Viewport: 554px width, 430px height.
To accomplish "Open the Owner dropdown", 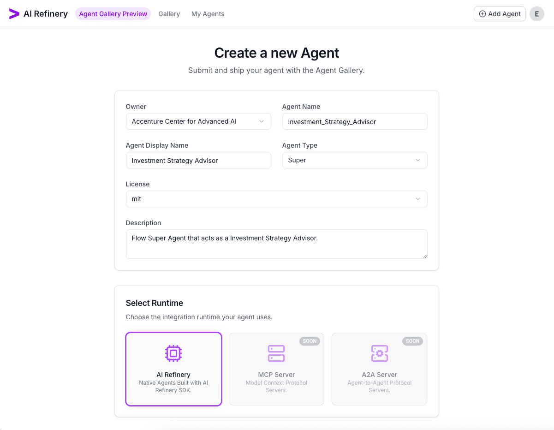I will [198, 121].
